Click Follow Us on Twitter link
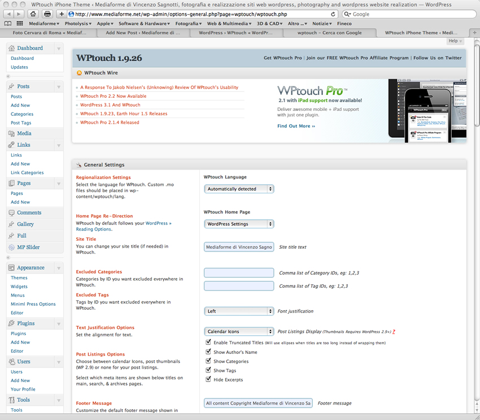 438,58
